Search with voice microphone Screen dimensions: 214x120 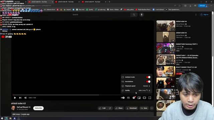pyautogui.click(x=141, y=15)
